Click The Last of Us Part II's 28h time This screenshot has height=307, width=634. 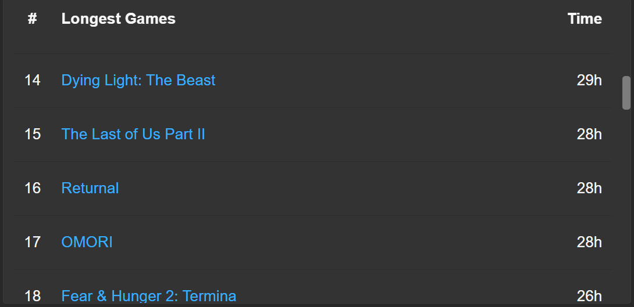pyautogui.click(x=589, y=134)
